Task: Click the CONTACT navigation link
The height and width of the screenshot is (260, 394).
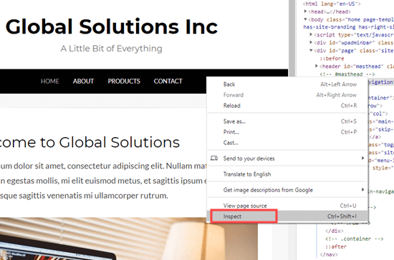Action: click(168, 81)
